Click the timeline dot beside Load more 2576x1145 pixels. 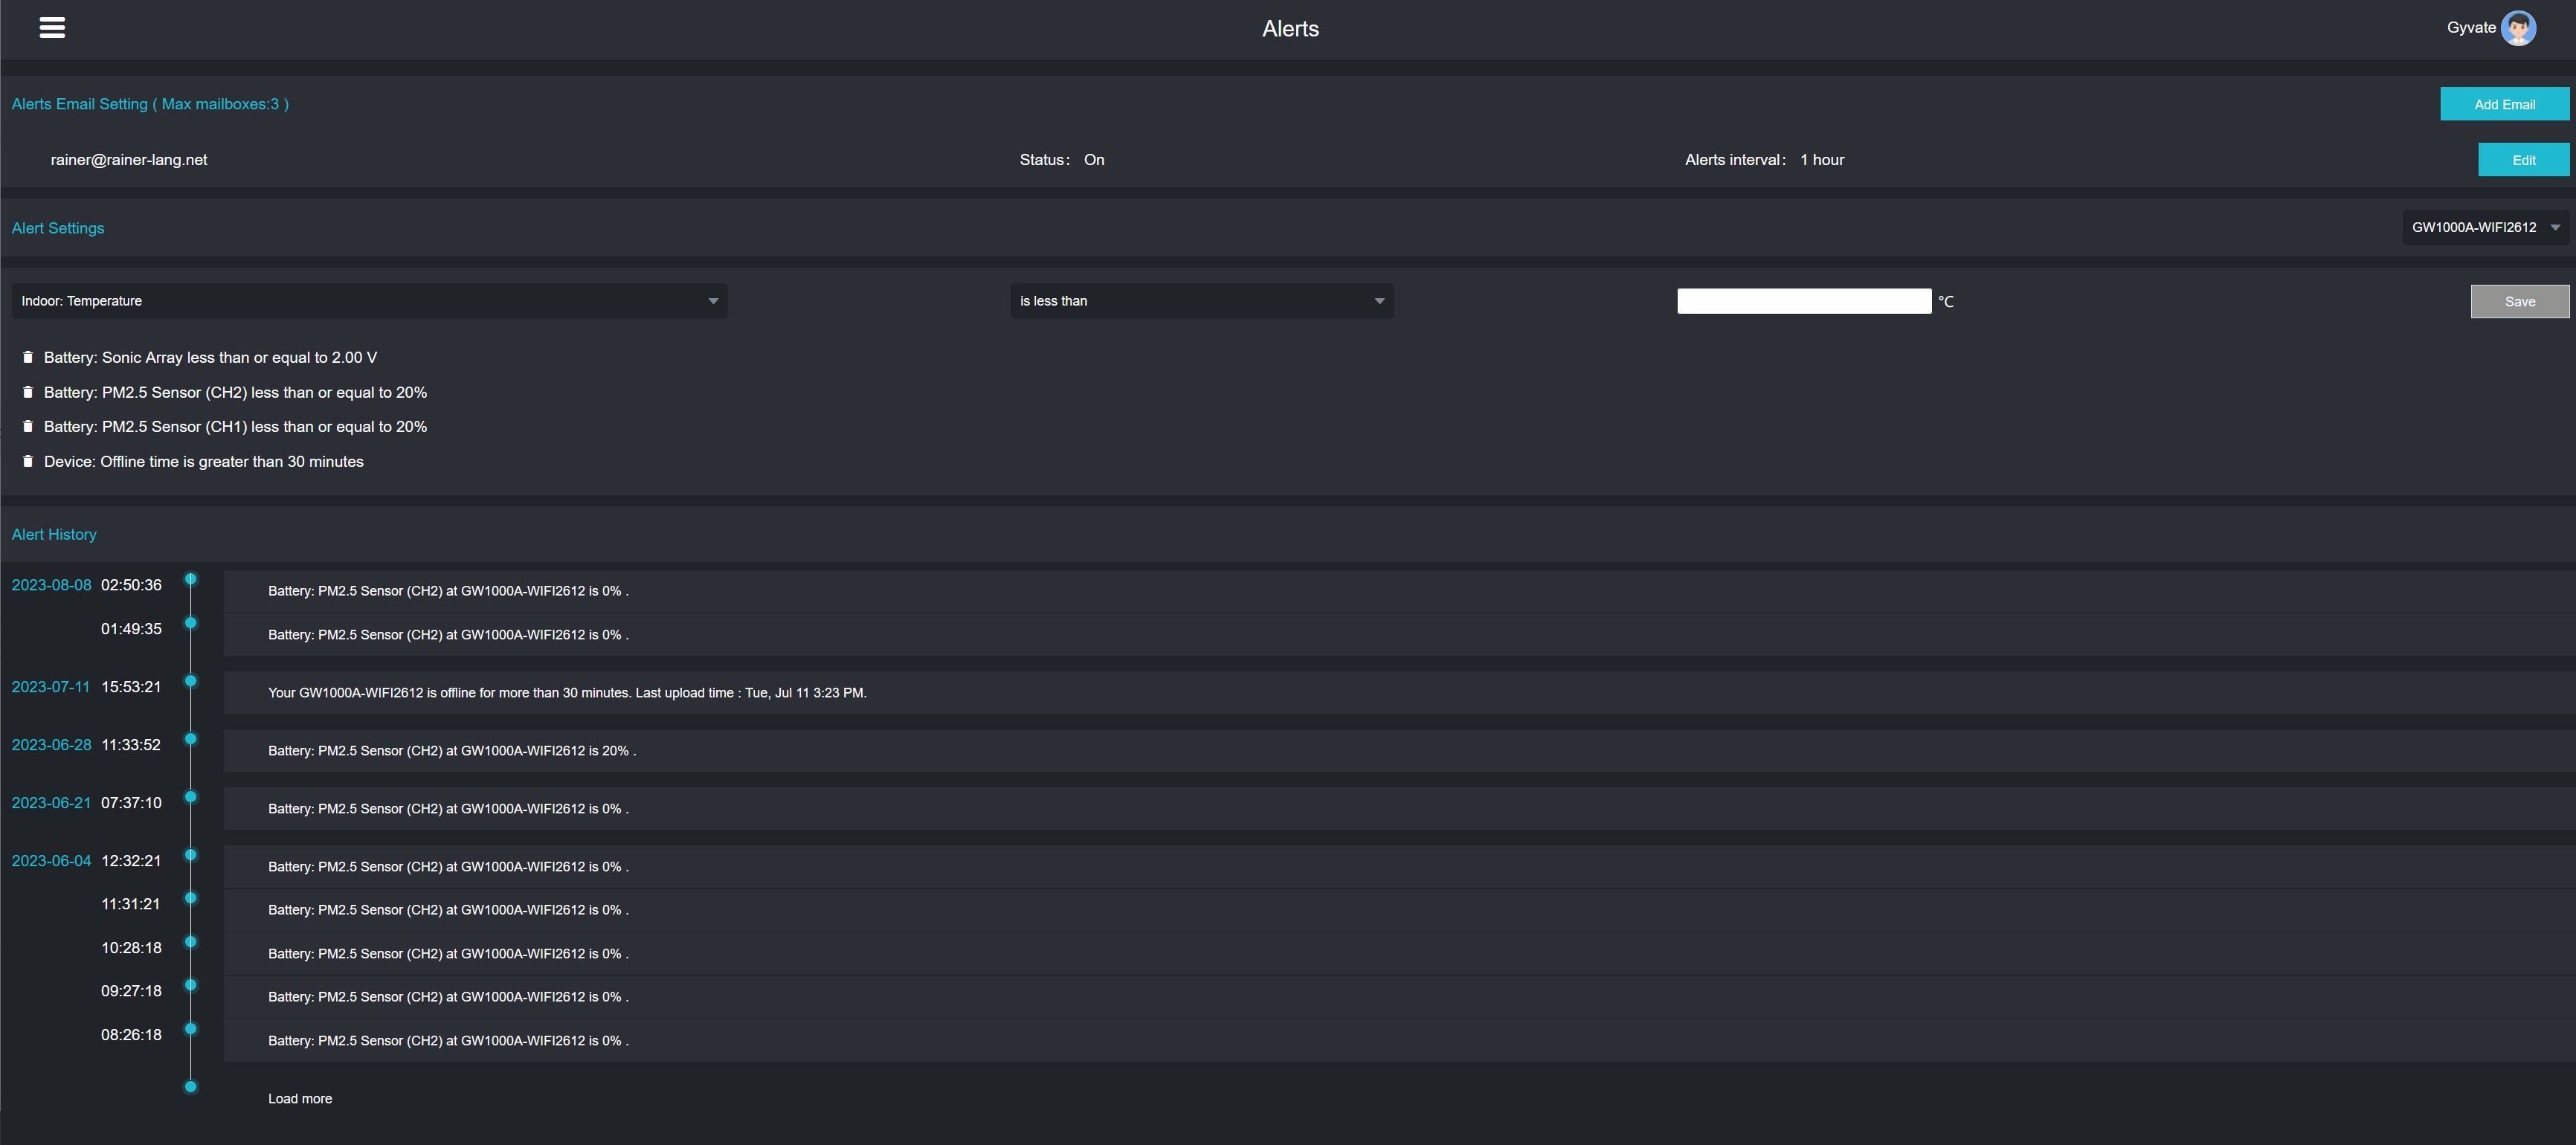(x=191, y=1087)
